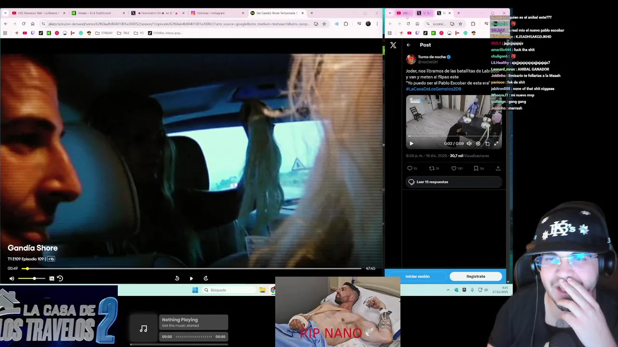Switch to Nominator GH X tab
The image size is (618, 347).
[157, 13]
